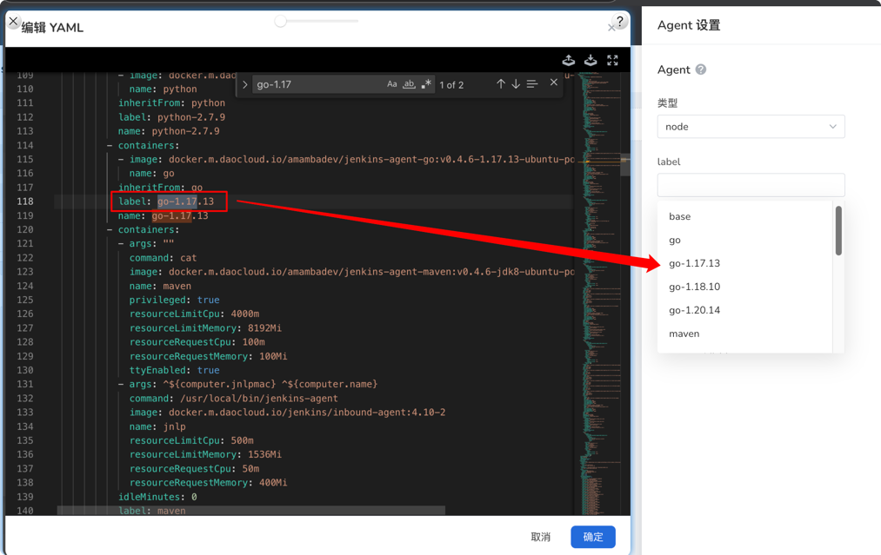
Task: Close the find search widget
Action: 554,83
